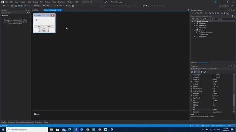The width and height of the screenshot is (236, 132).
Task: Click the Search Toolbox input field
Action: (14, 13)
